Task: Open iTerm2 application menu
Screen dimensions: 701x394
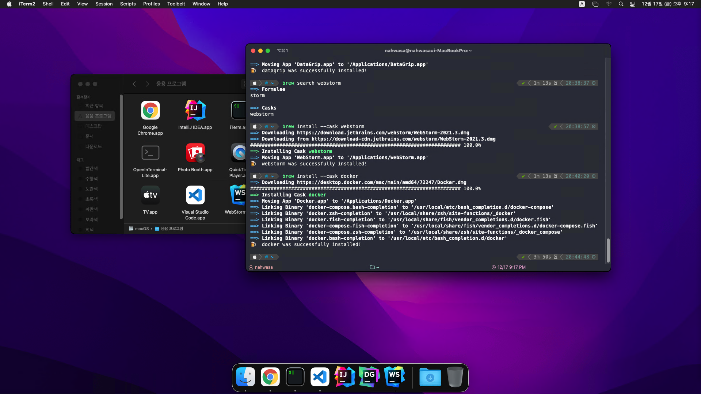Action: 27,4
